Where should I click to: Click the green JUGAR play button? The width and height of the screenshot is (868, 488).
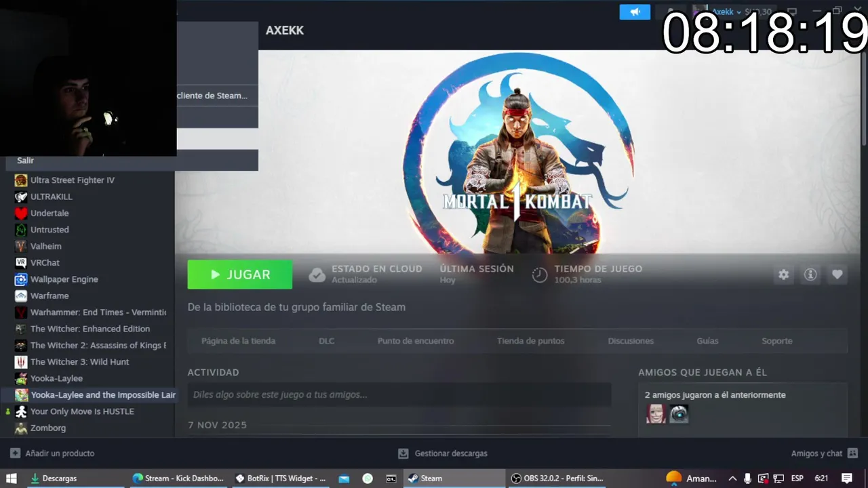240,274
